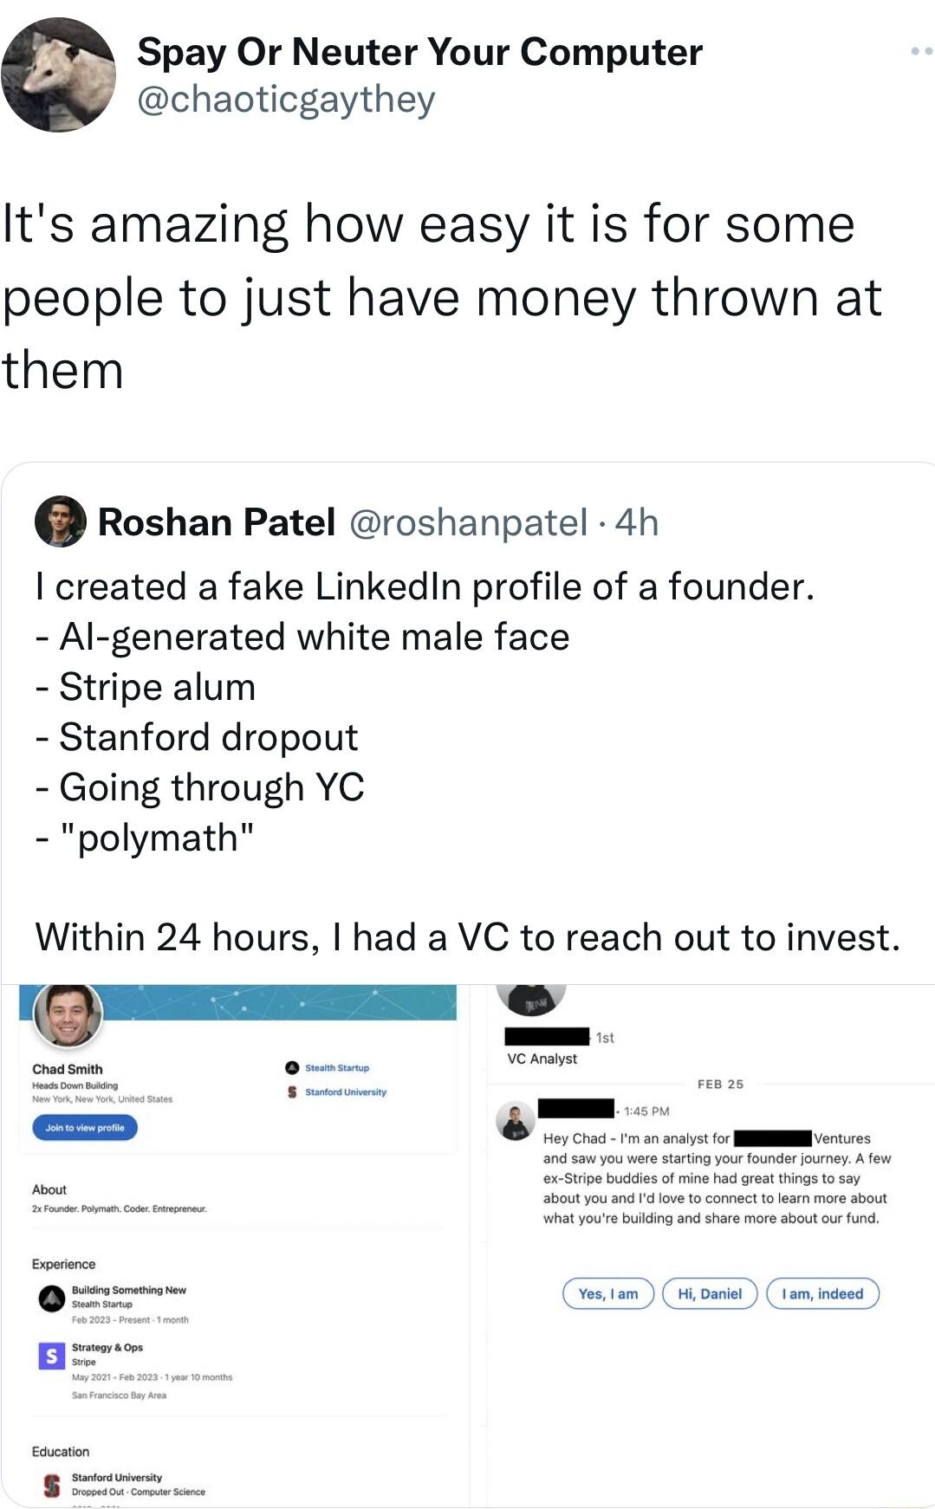This screenshot has height=1509, width=935.
Task: Click the '1st' connection degree label
Action: 604,1038
